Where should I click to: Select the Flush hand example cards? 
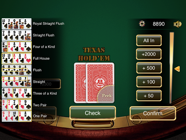17,70
